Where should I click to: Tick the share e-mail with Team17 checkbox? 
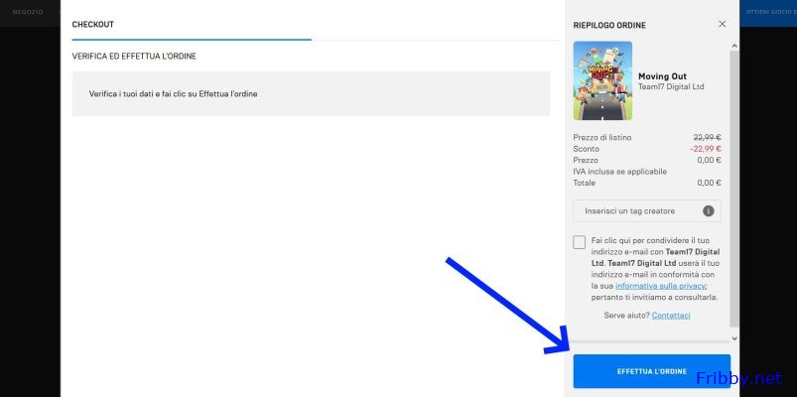[580, 242]
